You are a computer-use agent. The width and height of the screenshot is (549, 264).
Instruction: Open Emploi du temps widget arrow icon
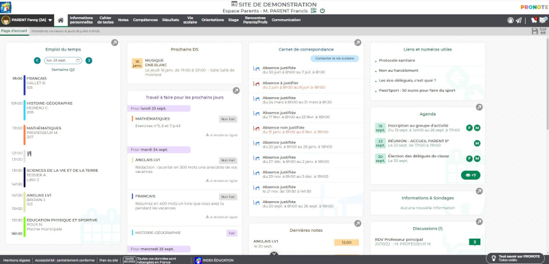point(115,42)
